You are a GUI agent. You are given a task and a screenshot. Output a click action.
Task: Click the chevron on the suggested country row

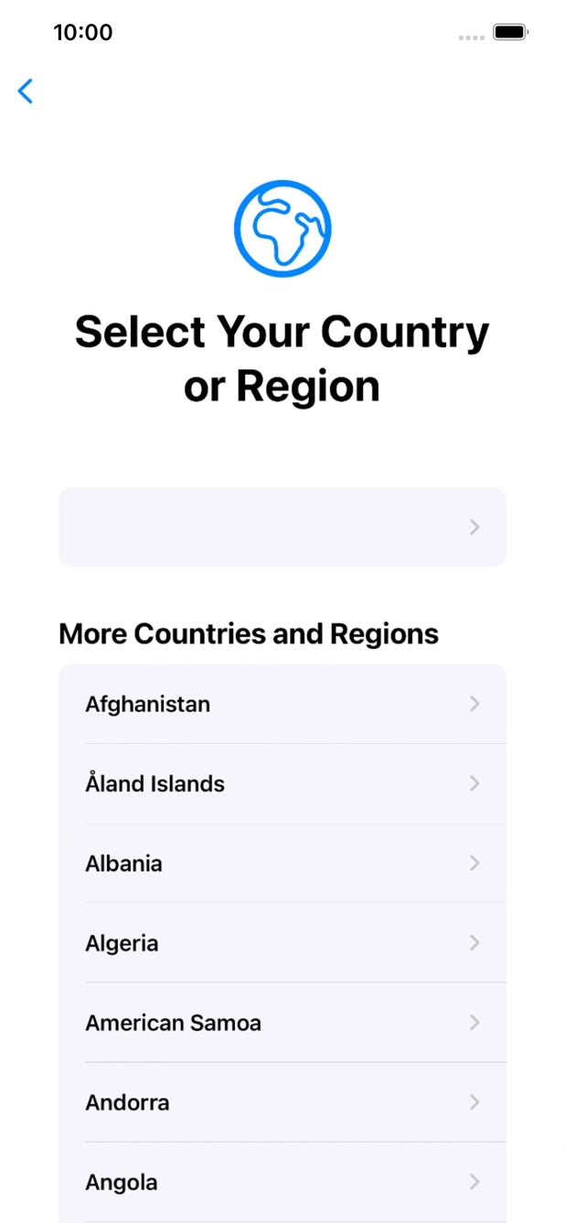coord(474,527)
